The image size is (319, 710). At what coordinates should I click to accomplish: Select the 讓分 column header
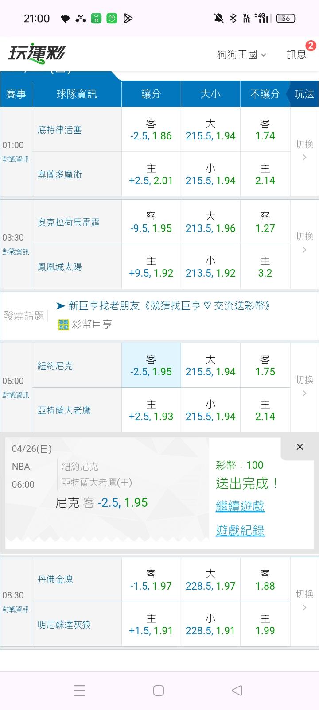(151, 94)
